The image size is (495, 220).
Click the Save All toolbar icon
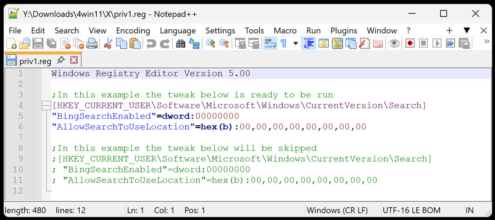coord(52,44)
